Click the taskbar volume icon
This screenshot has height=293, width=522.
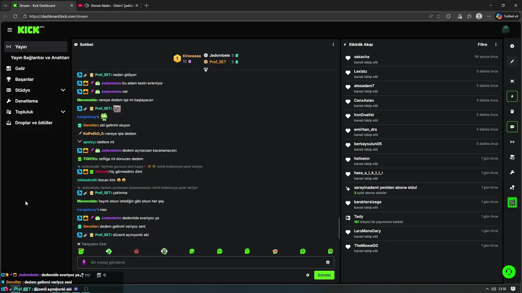coord(493,289)
